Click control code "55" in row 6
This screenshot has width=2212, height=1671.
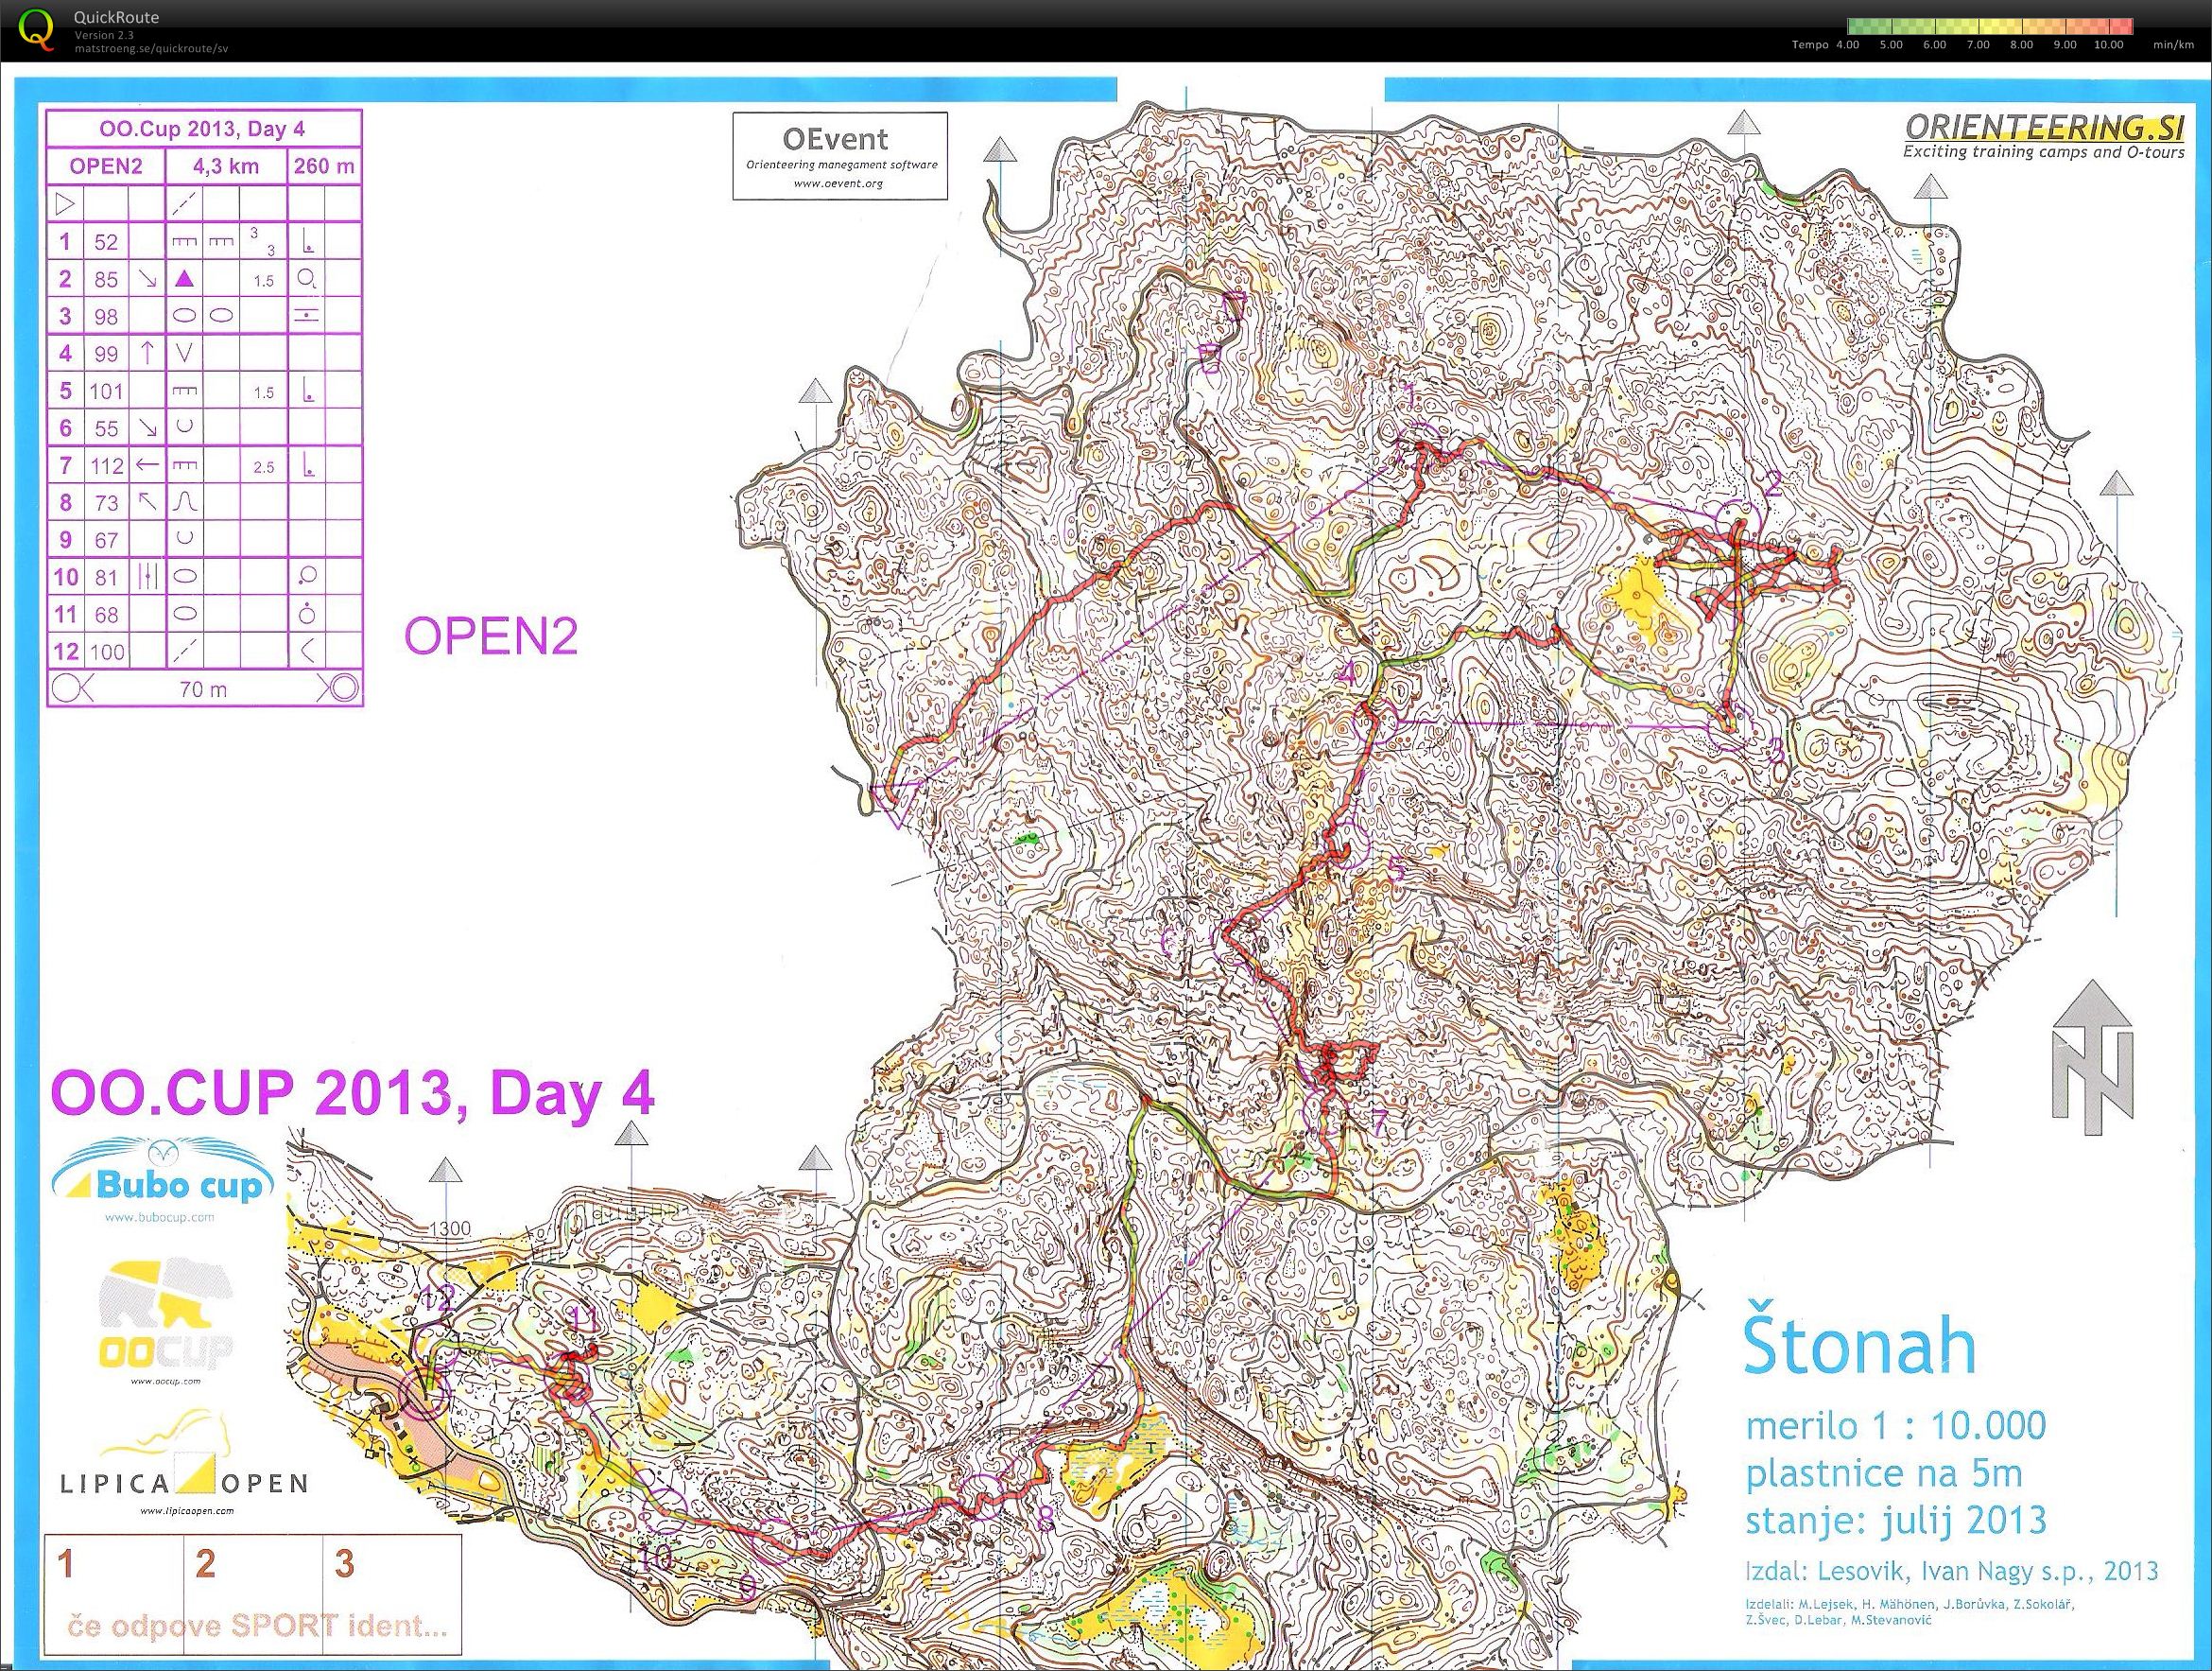(x=106, y=428)
